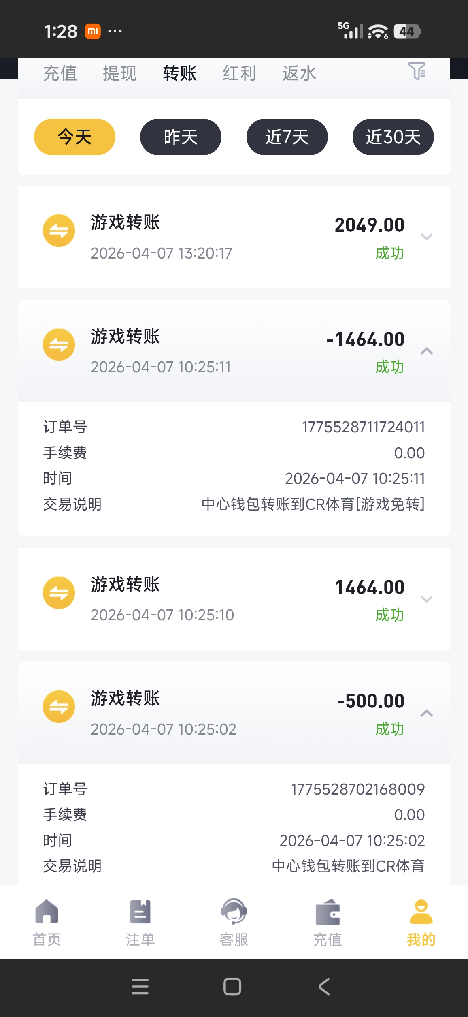The width and height of the screenshot is (468, 1017).
Task: Choose the 近30天 date range button
Action: [393, 137]
